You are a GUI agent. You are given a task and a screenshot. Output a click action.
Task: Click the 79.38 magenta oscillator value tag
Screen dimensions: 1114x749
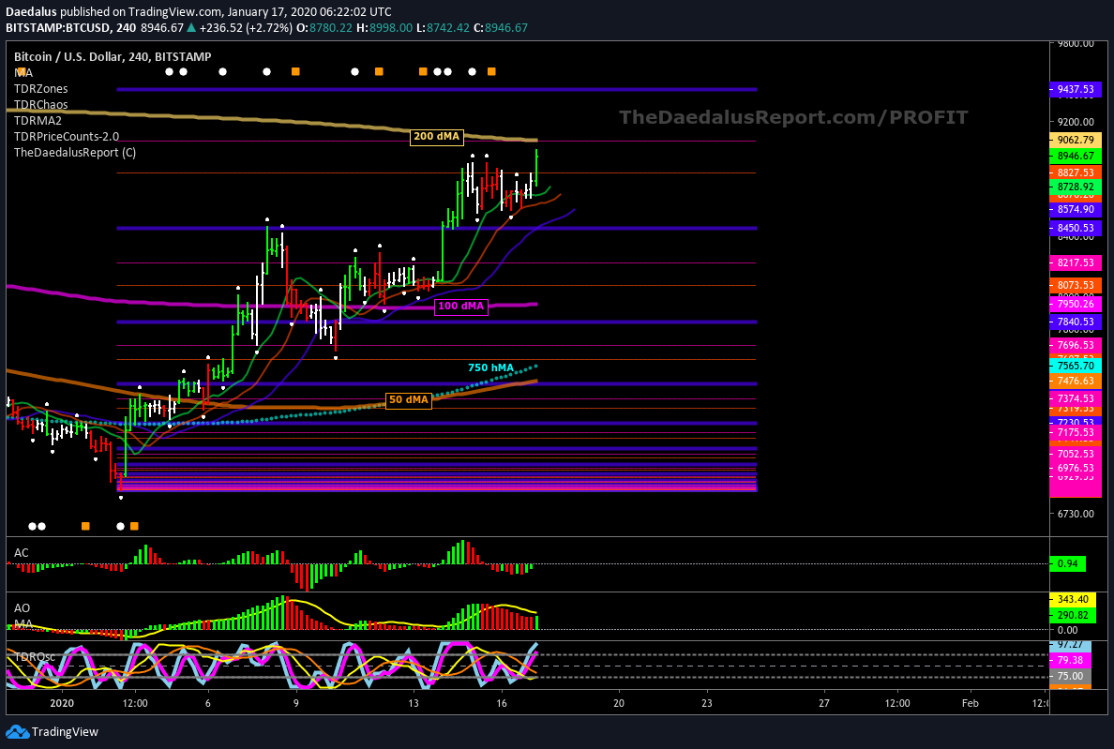(1071, 660)
